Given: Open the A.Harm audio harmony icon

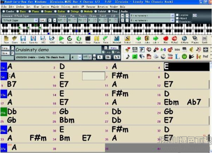Looking at the screenshot, I should (184, 40).
